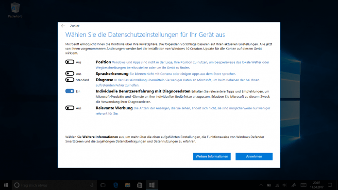Image resolution: width=338 pixels, height=190 pixels.
Task: Open the Windows Start menu
Action: coord(6,185)
